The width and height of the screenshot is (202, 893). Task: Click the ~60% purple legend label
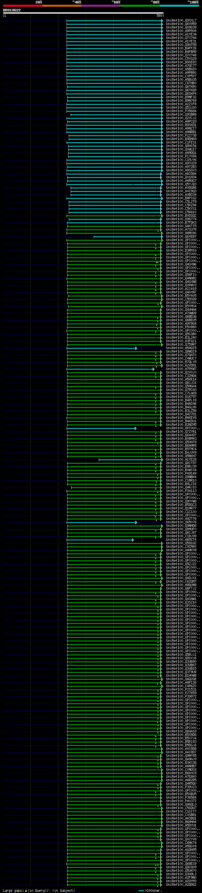coord(116,2)
